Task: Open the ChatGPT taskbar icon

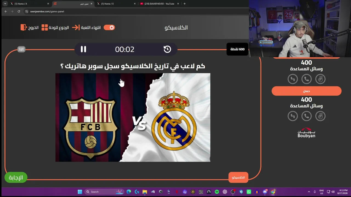Action: click(x=225, y=192)
